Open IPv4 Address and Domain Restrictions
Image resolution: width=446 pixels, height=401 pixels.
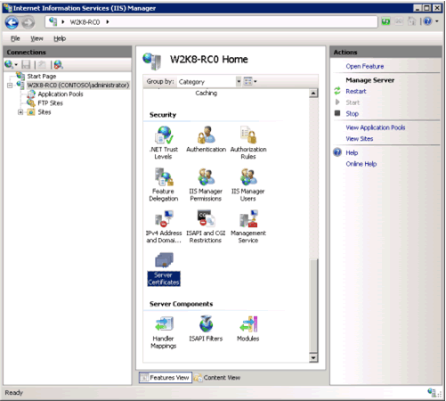pos(164,226)
